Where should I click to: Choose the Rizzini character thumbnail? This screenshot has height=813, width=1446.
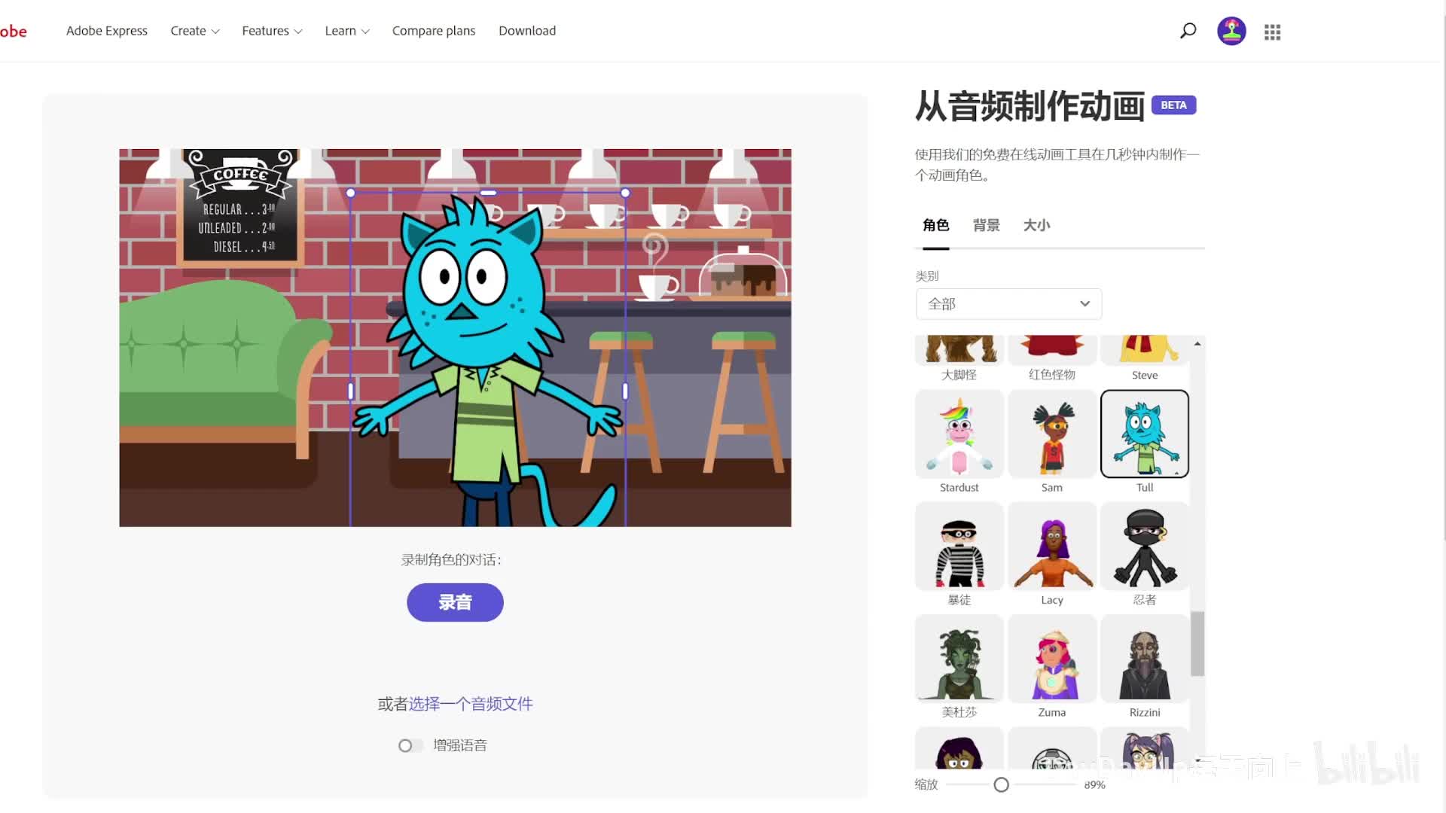tap(1144, 659)
